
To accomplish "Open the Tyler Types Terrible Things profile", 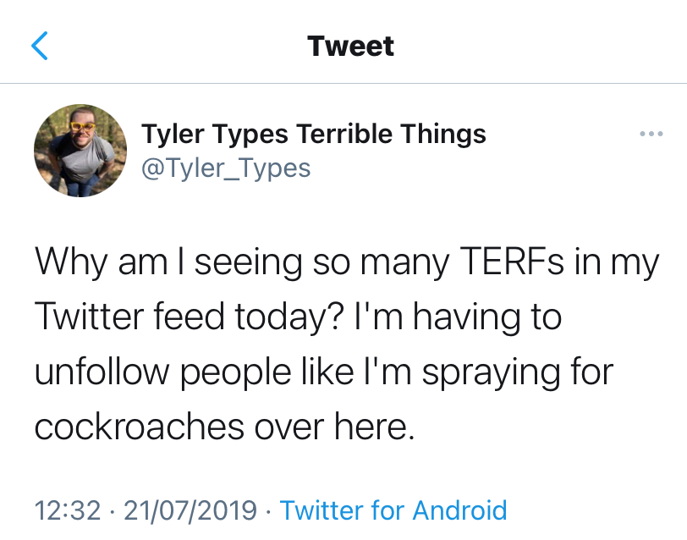I will point(313,134).
